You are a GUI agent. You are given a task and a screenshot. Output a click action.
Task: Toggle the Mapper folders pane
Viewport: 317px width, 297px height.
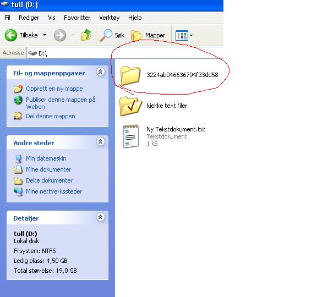148,35
